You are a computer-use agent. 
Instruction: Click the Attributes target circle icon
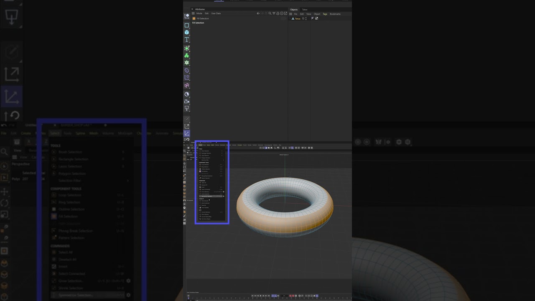click(x=281, y=13)
